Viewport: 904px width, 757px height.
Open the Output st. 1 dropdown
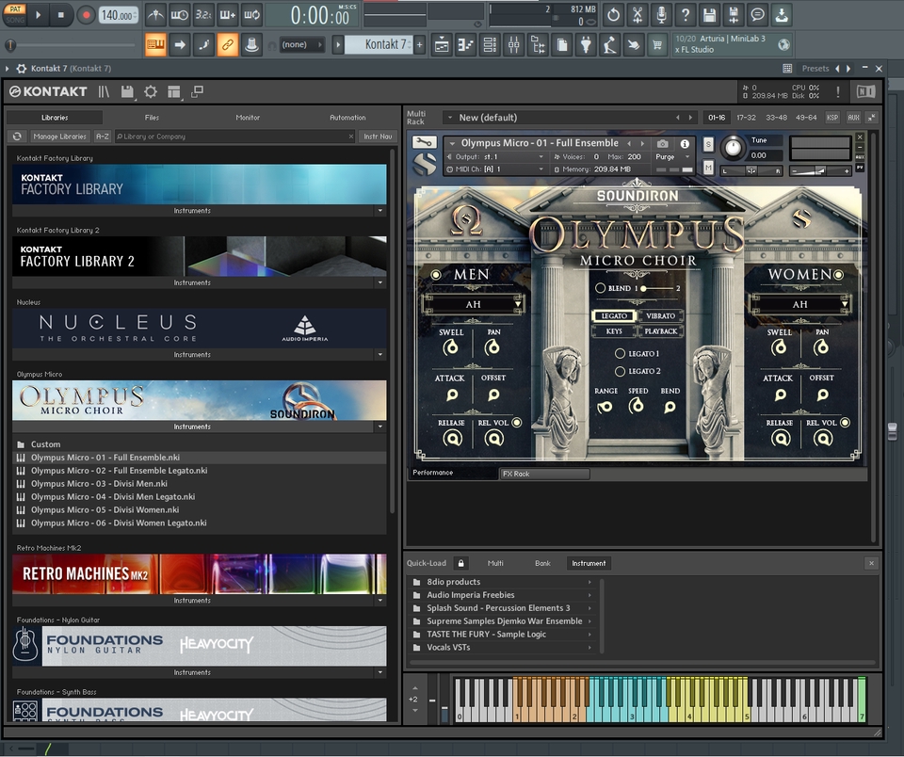[495, 157]
